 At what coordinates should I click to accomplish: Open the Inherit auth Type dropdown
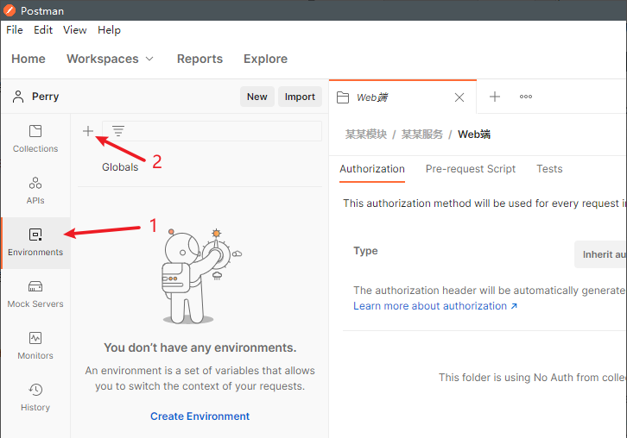pos(600,254)
